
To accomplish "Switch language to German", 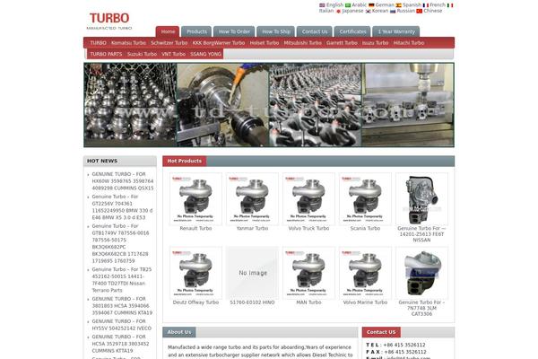I will (381, 4).
